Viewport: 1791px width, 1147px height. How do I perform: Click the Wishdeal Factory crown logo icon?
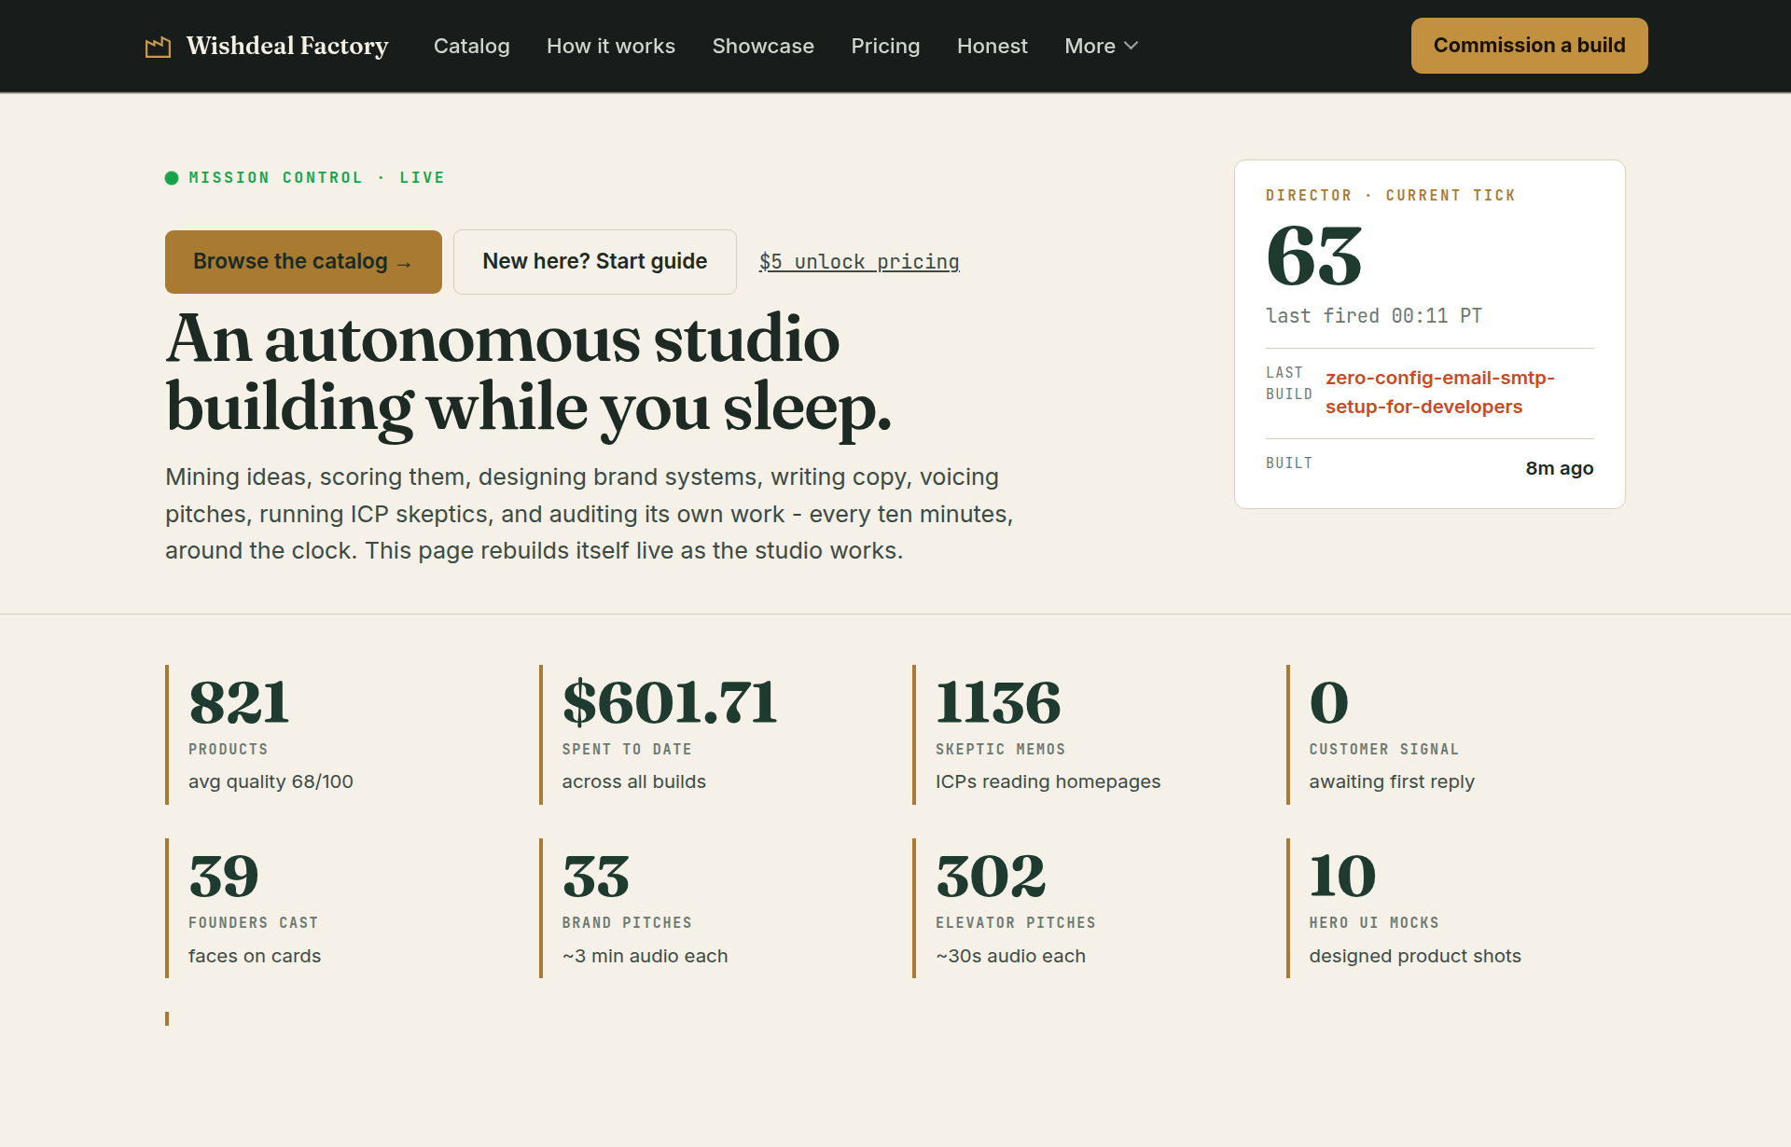point(158,47)
